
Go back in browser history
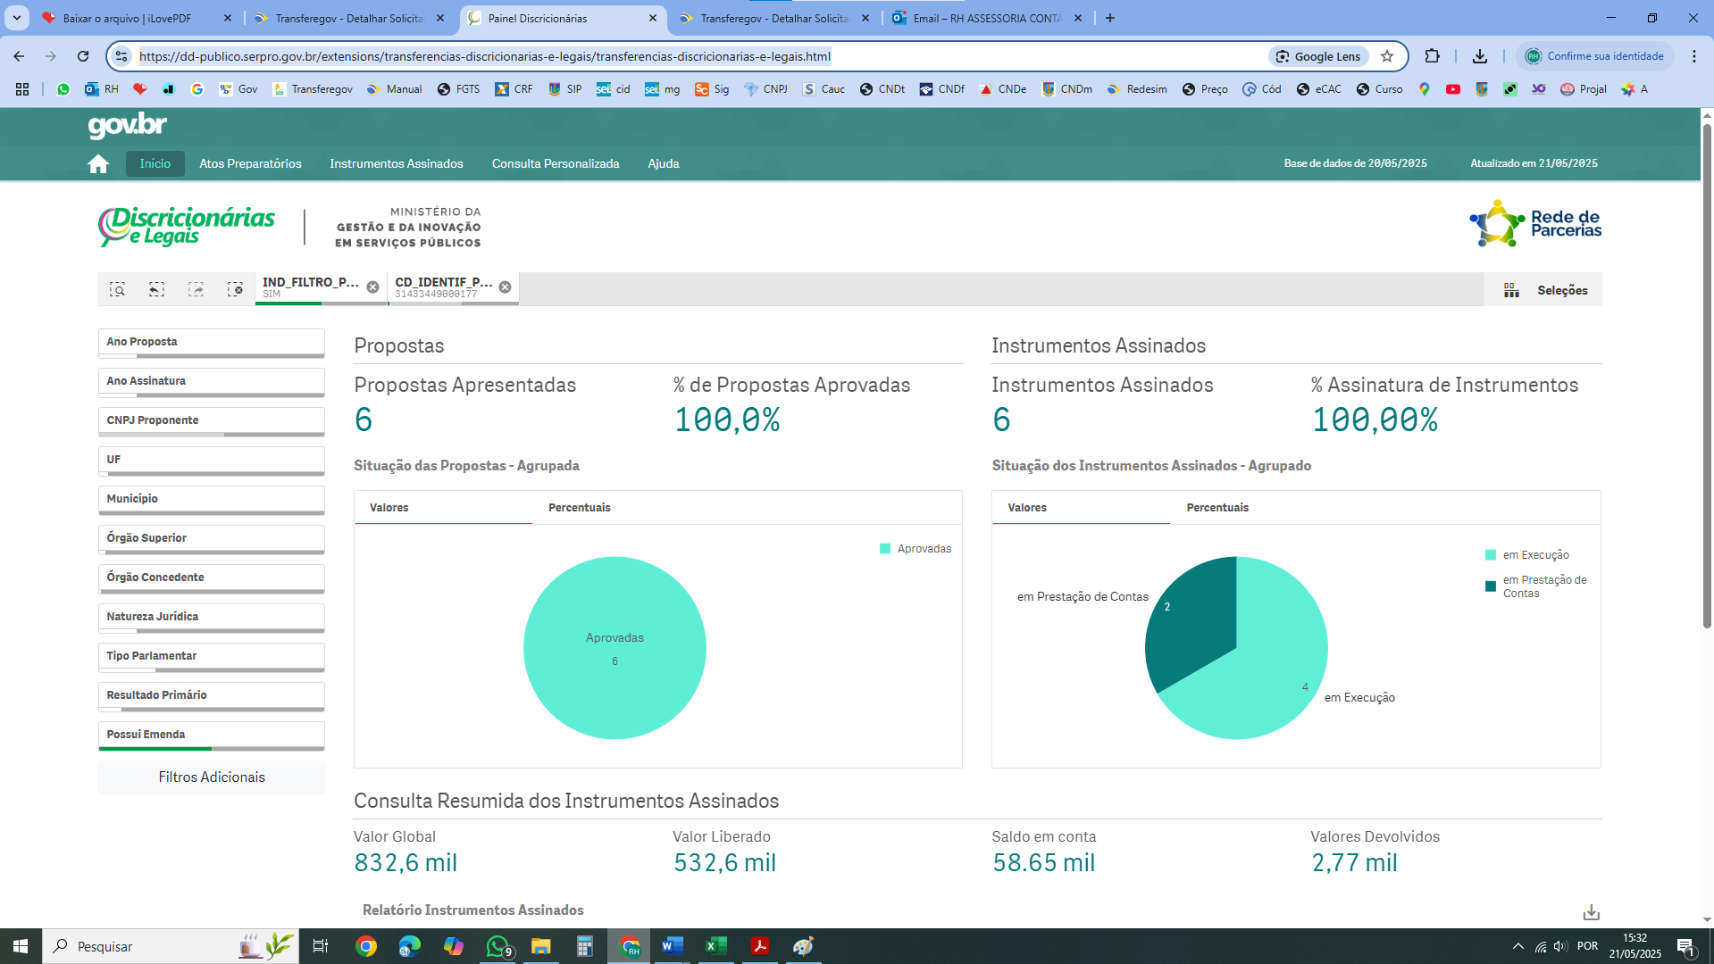tap(19, 56)
